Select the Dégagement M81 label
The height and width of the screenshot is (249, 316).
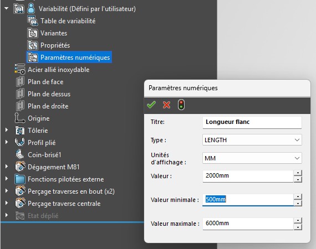[54, 167]
